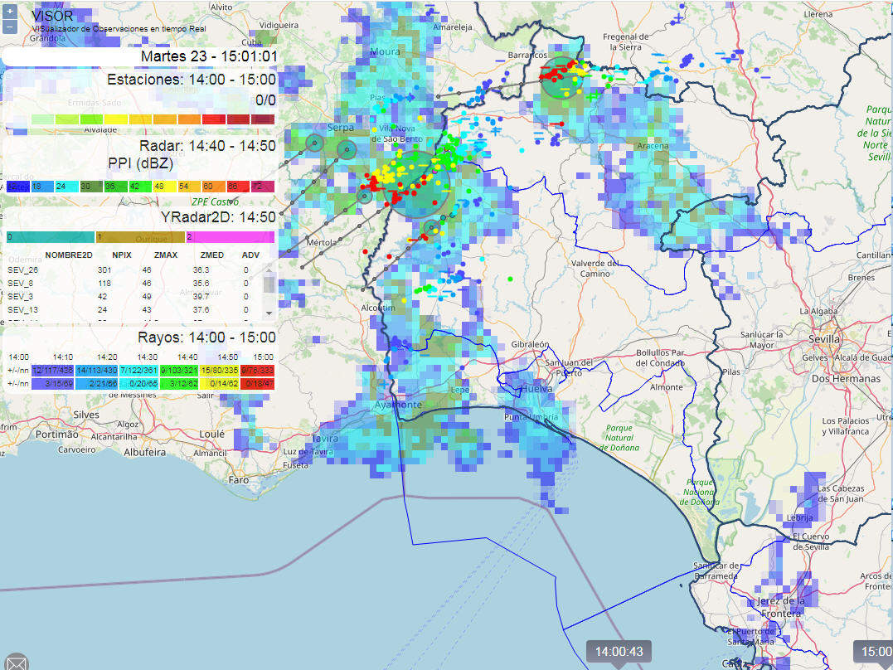Click the Aracena town label on map
Image resolution: width=893 pixels, height=670 pixels.
coord(653,146)
